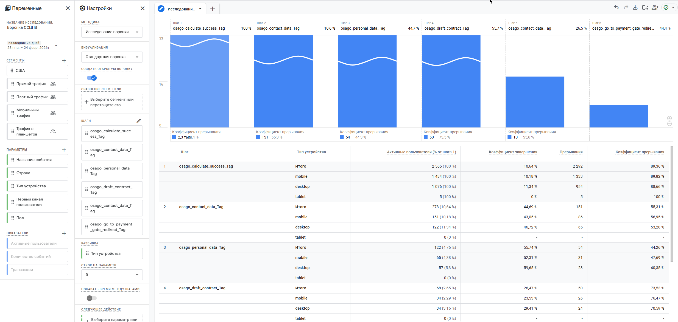This screenshot has width=678, height=322.
Task: Click the download exploration icon
Action: [635, 8]
